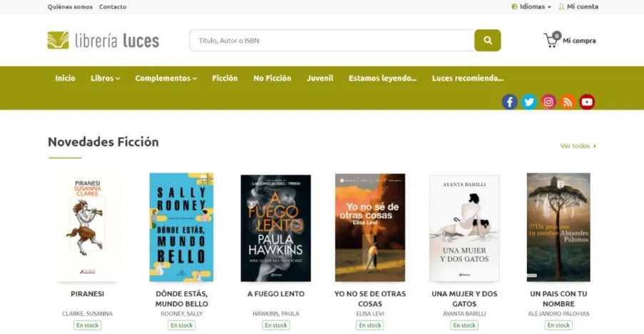
Task: Click the Idiomas globe icon
Action: (514, 6)
